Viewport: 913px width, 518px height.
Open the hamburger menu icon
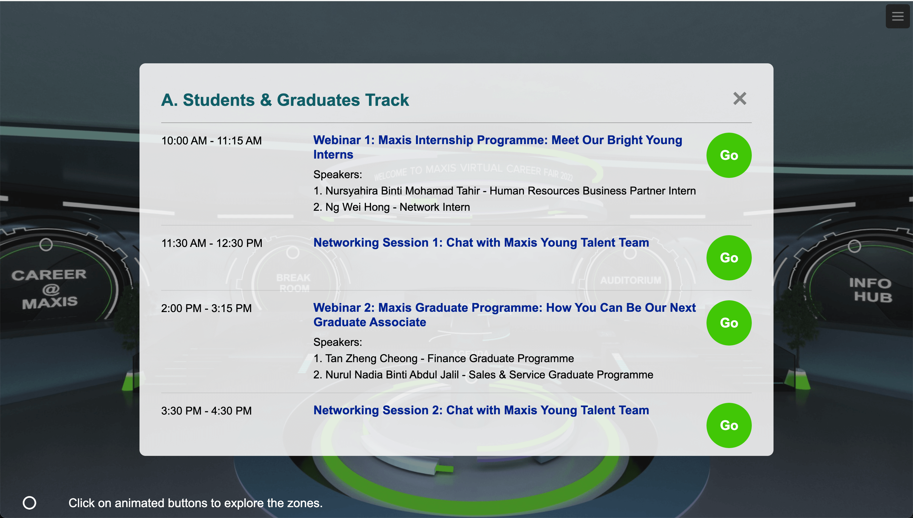(897, 16)
